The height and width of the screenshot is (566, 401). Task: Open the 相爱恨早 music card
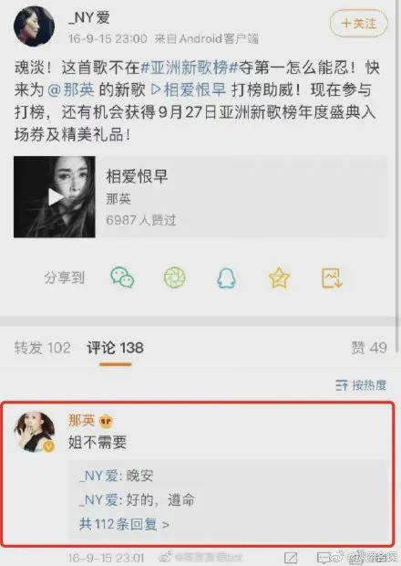coord(200,196)
